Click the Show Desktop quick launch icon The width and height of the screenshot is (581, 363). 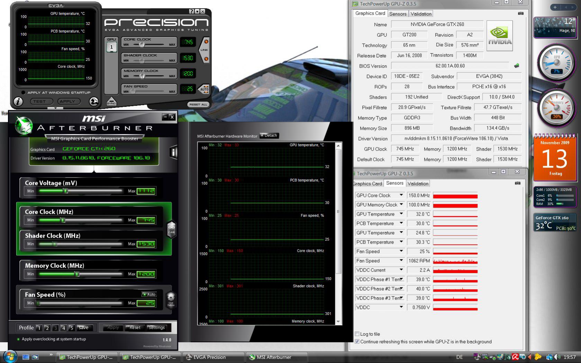(26, 357)
